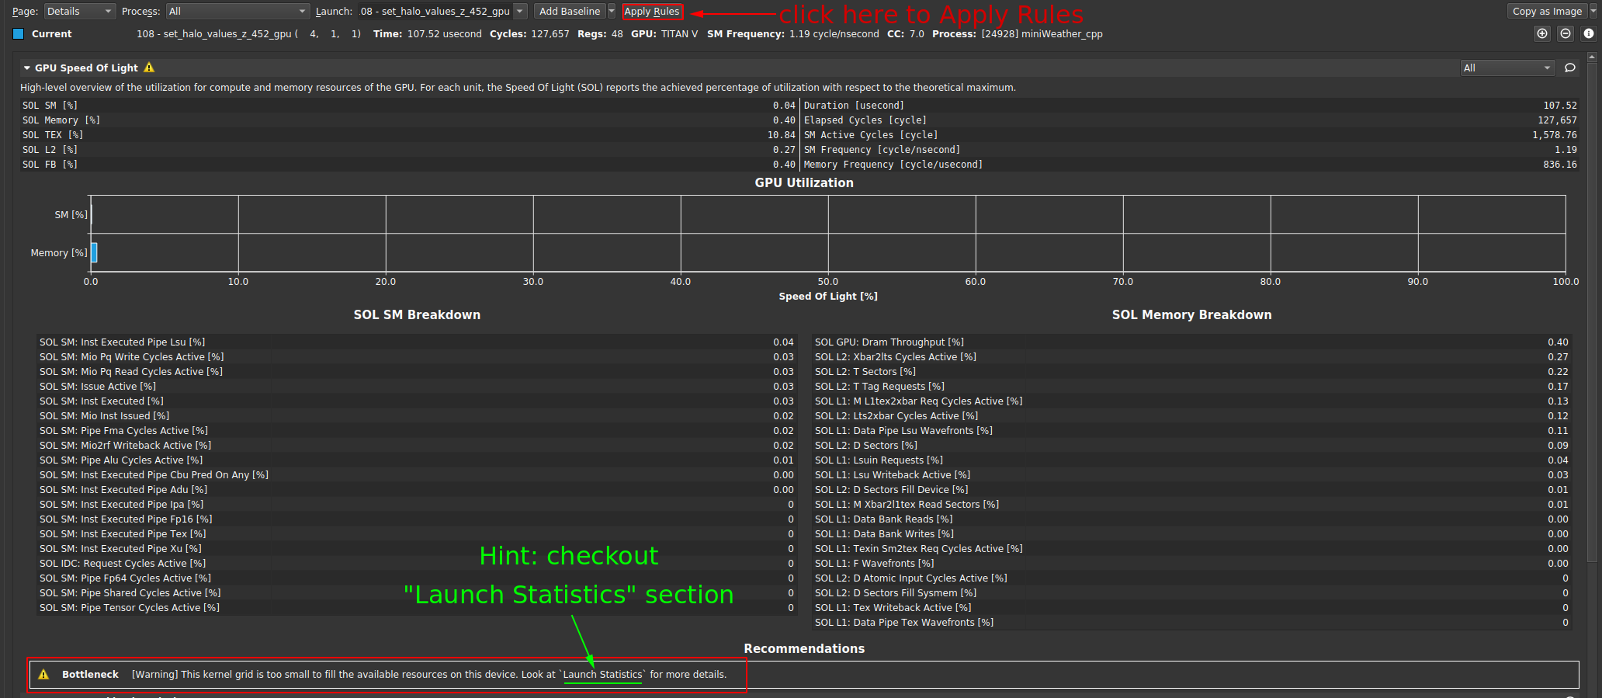Open the Copy as Image dropdown arrow

click(1593, 12)
